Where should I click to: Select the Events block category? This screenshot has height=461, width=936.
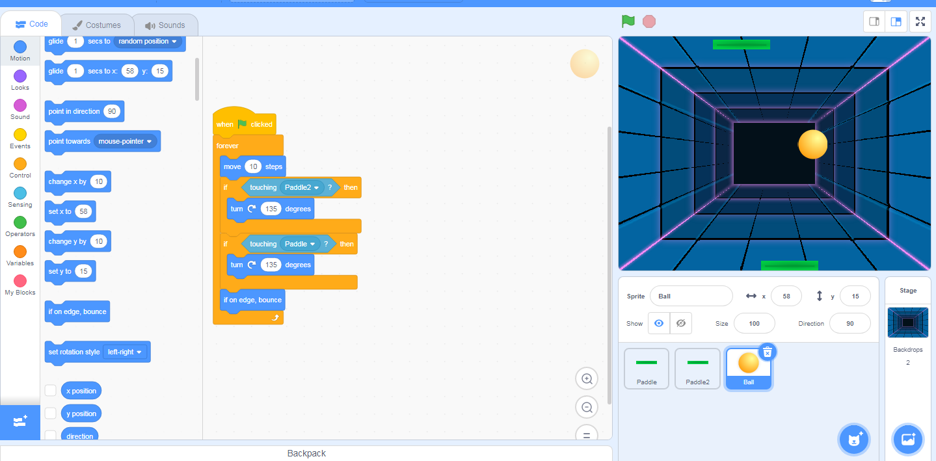(20, 138)
